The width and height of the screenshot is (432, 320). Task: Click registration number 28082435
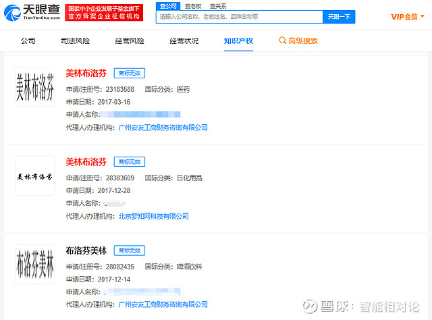[x=120, y=267]
